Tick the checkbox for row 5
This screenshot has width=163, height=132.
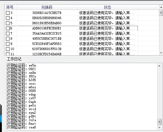pos(8,23)
